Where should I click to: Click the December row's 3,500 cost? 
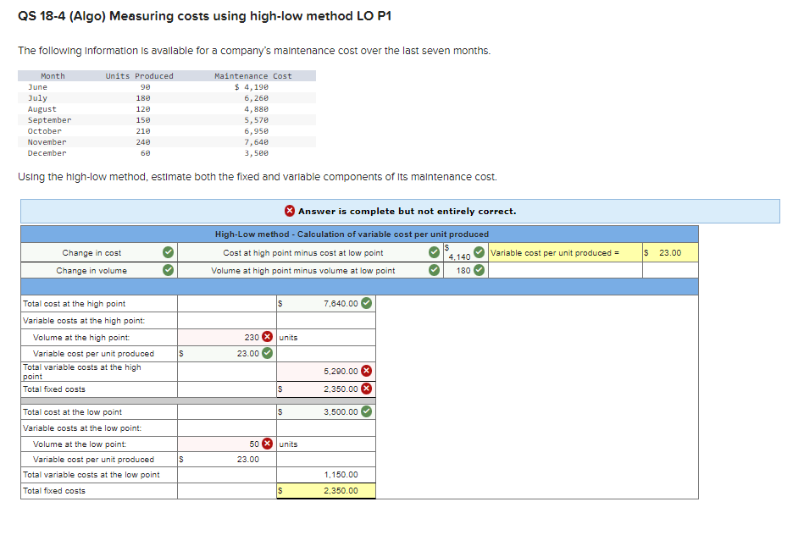[x=257, y=152]
